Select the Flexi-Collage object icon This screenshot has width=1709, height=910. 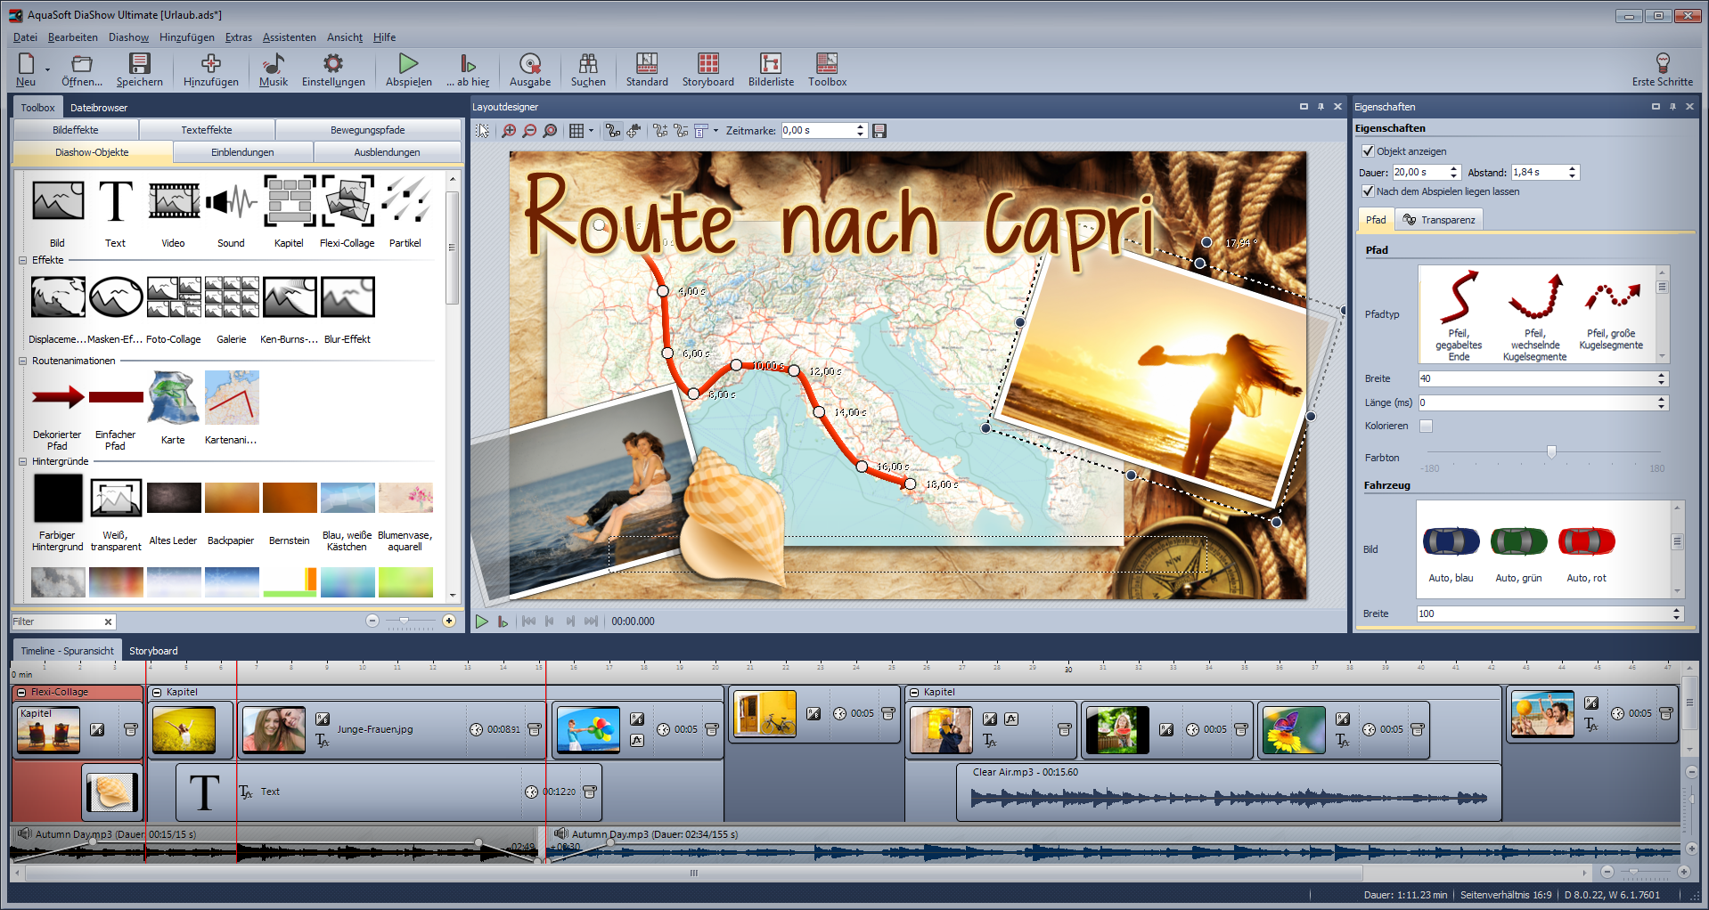[x=348, y=202]
